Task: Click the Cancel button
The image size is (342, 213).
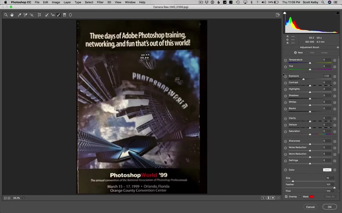Action: tap(310, 207)
